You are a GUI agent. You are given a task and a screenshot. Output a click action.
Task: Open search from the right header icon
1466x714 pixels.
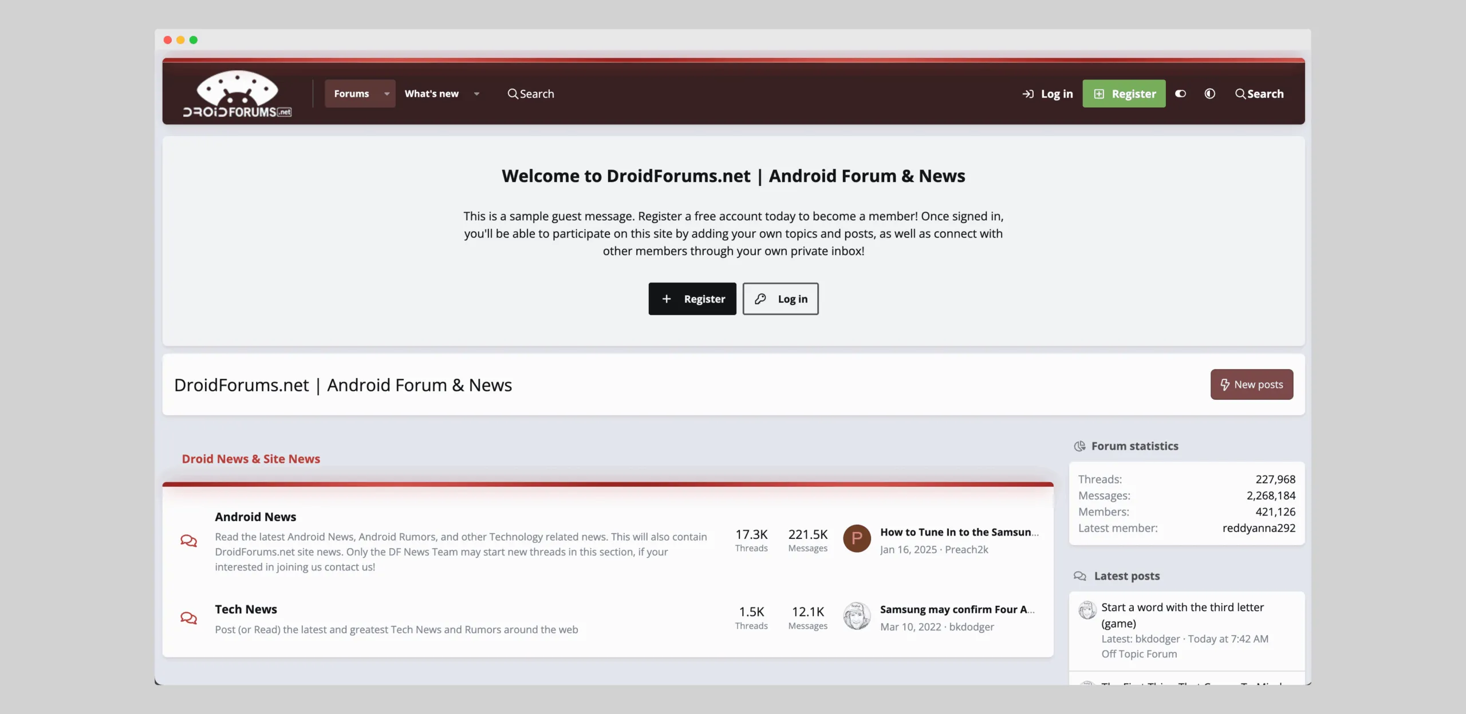coord(1260,93)
